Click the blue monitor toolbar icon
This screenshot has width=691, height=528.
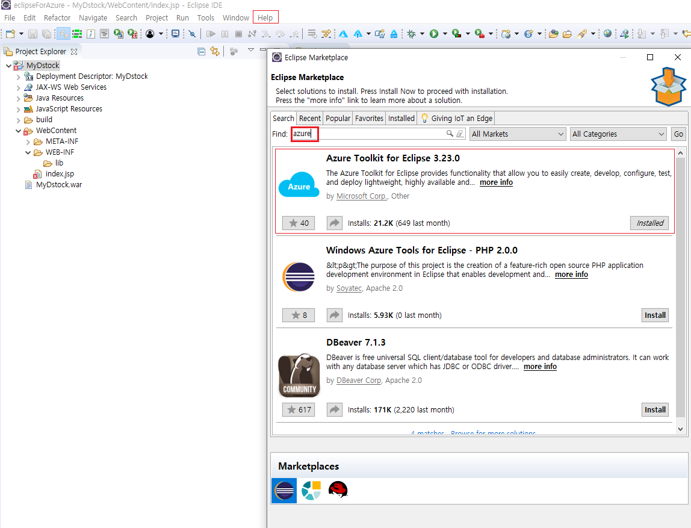click(175, 34)
